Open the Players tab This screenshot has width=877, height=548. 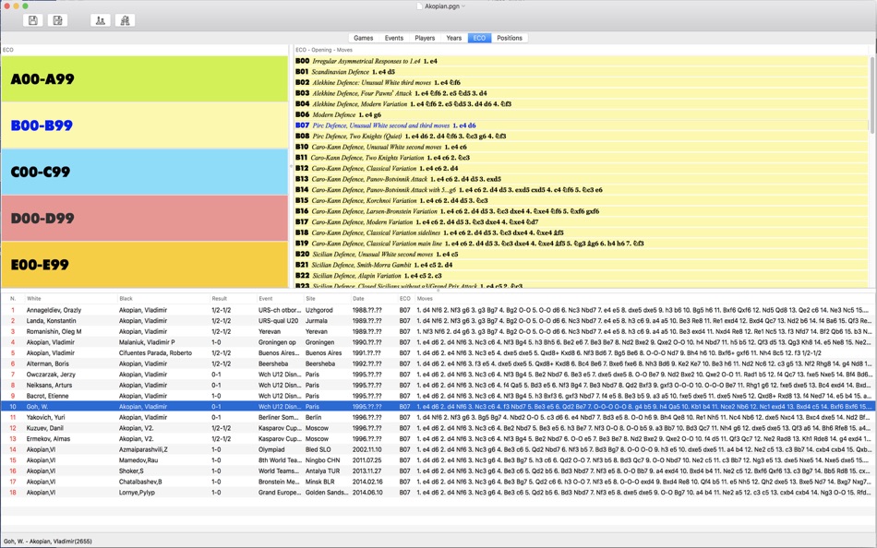pos(425,38)
